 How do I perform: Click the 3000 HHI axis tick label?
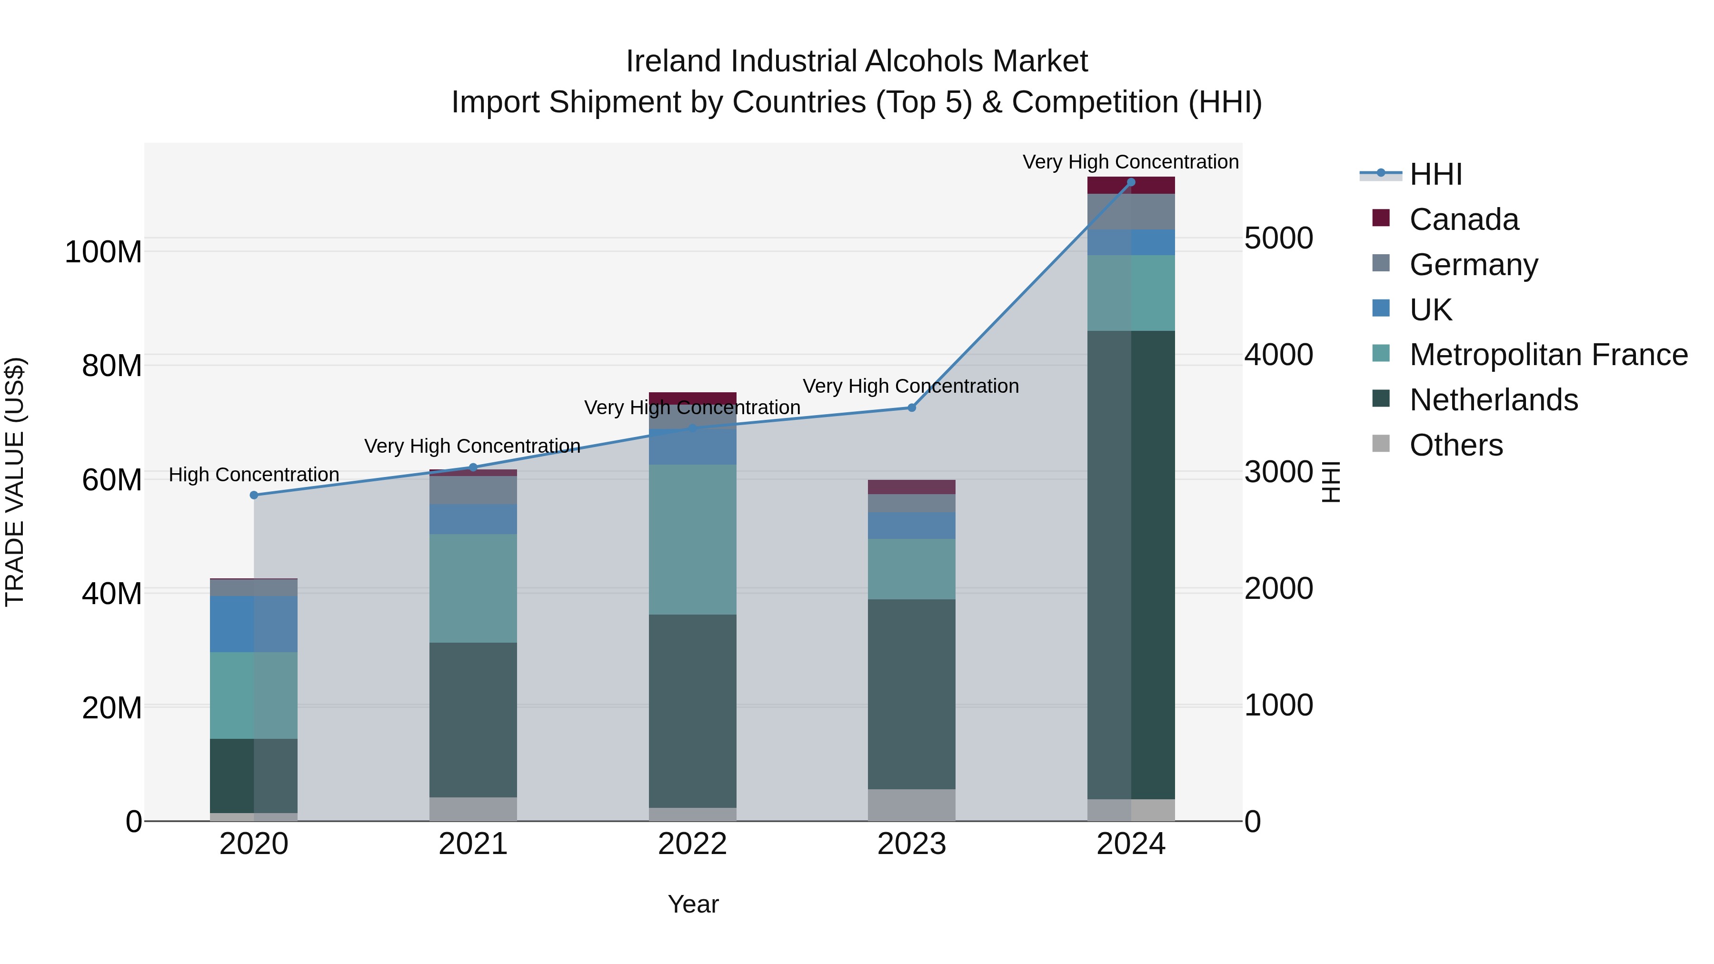coord(1279,472)
